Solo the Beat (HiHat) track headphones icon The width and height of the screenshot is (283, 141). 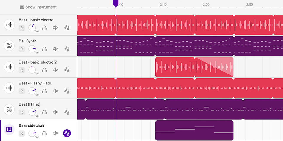(x=45, y=112)
